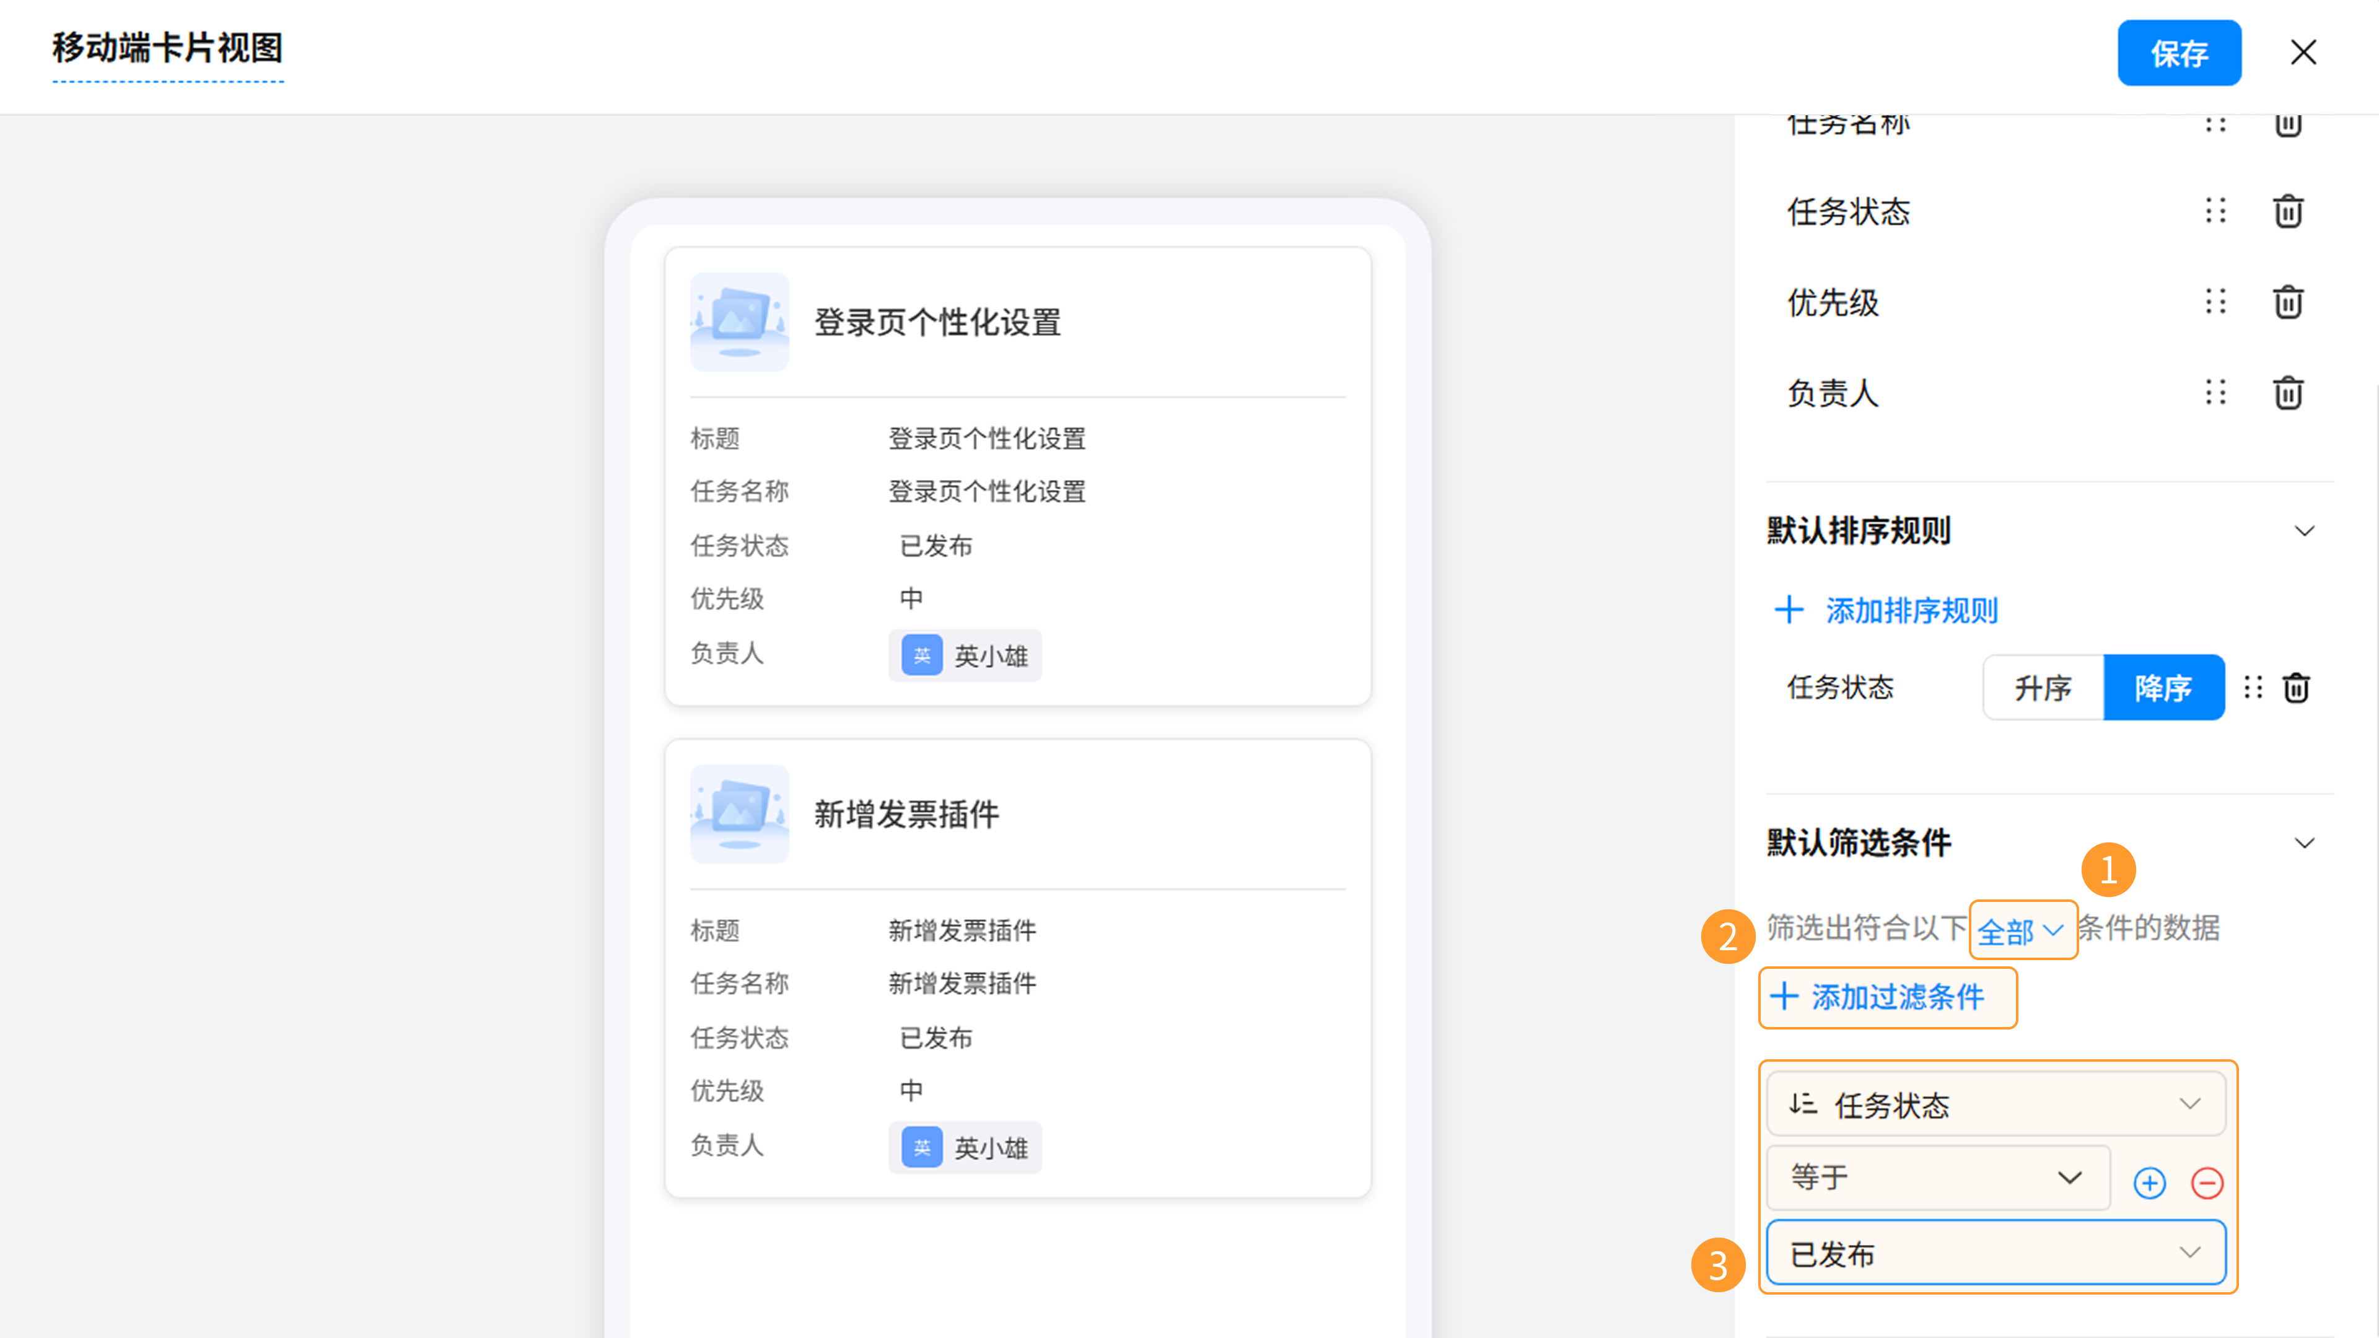Select 降序 sort order
The height and width of the screenshot is (1338, 2379).
(2163, 688)
